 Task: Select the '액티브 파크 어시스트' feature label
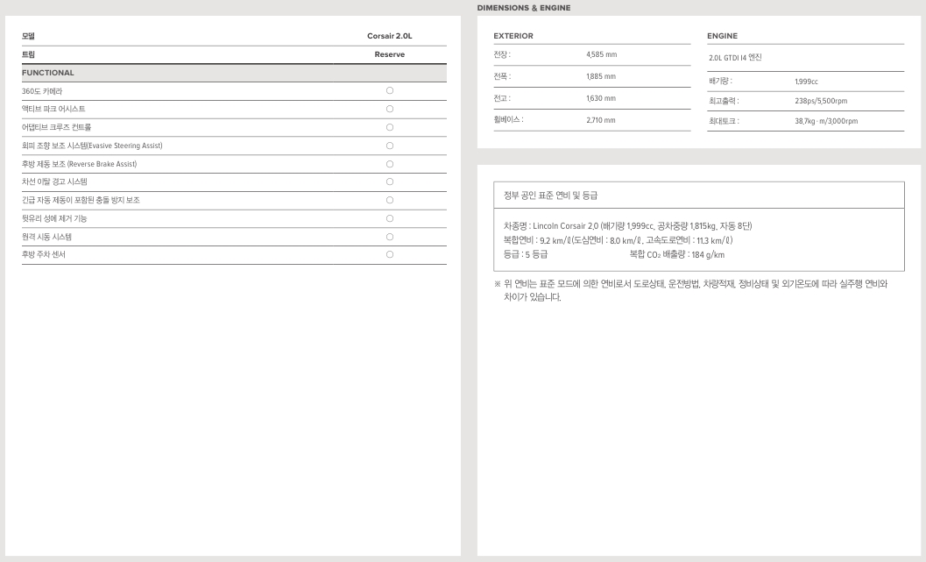click(53, 109)
